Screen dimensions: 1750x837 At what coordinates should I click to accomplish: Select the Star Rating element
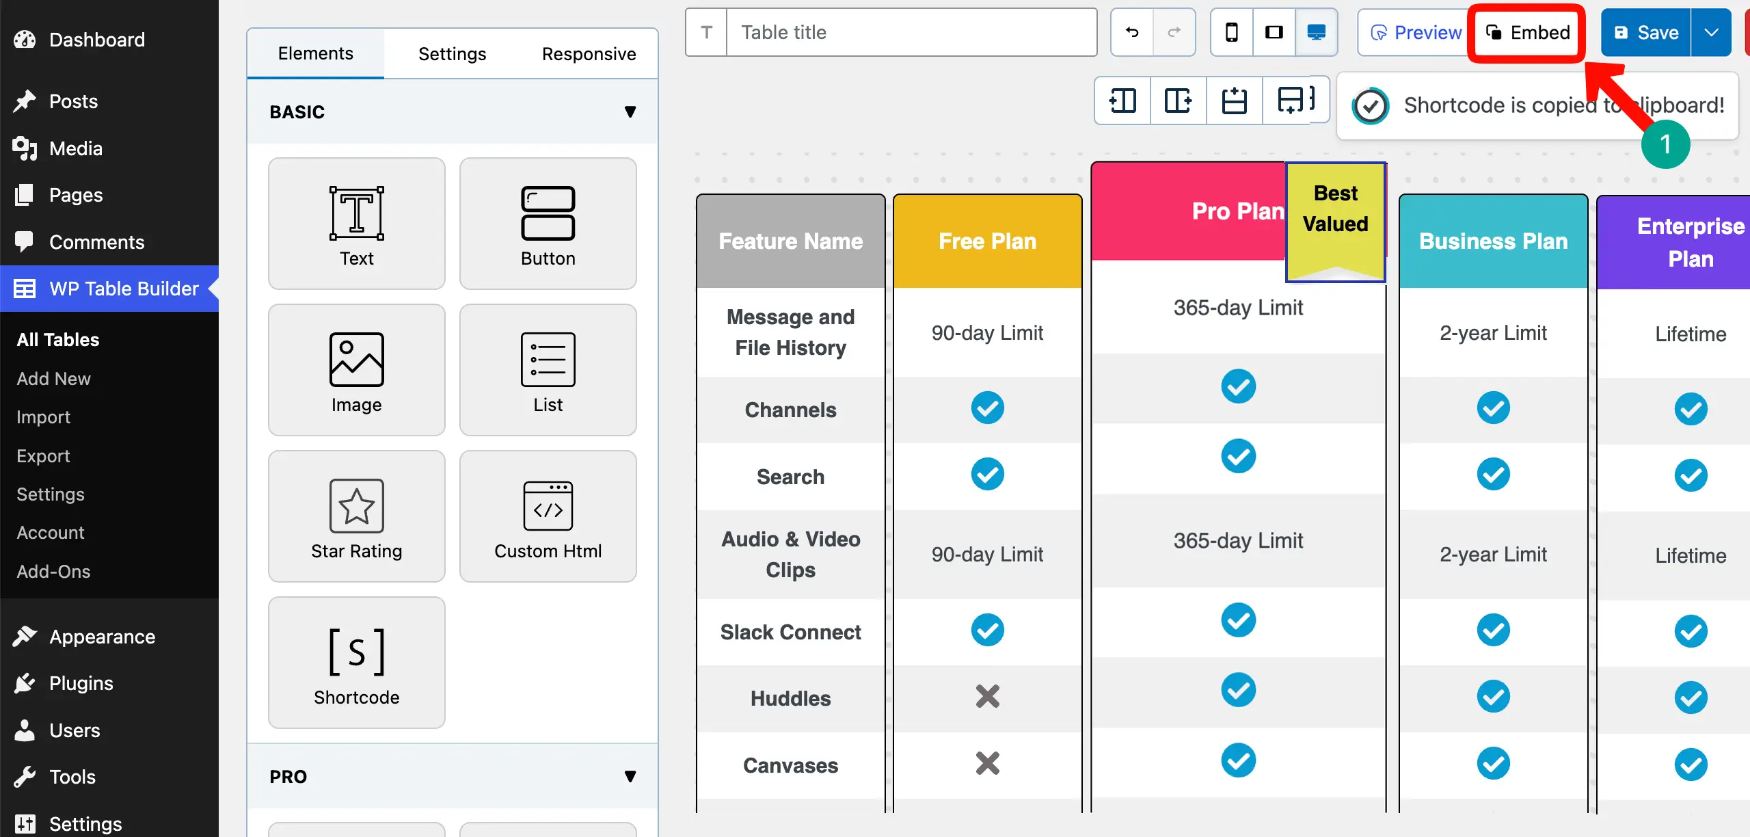coord(356,516)
